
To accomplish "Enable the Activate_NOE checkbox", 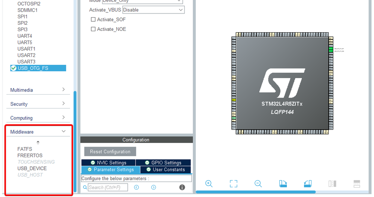I will pyautogui.click(x=93, y=29).
